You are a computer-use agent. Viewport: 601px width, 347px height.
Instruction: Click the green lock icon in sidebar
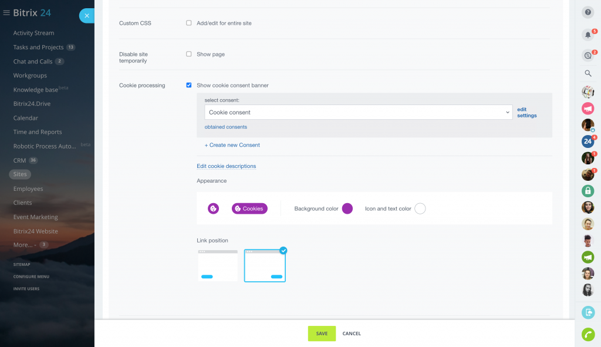click(588, 191)
